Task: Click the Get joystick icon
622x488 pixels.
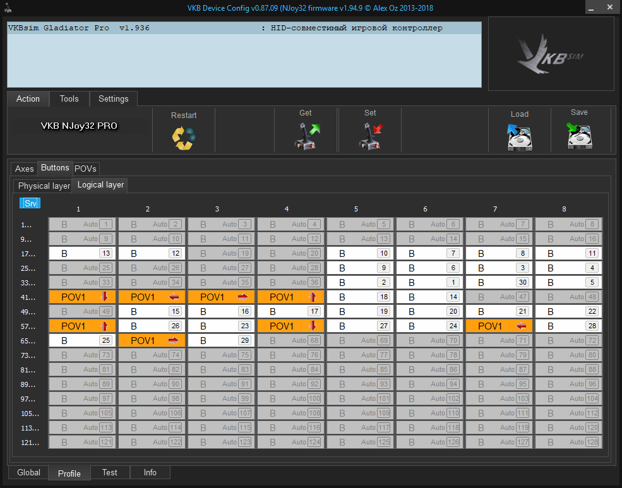Action: coord(306,136)
